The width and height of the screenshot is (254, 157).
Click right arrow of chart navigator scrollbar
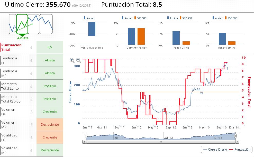[237, 142]
